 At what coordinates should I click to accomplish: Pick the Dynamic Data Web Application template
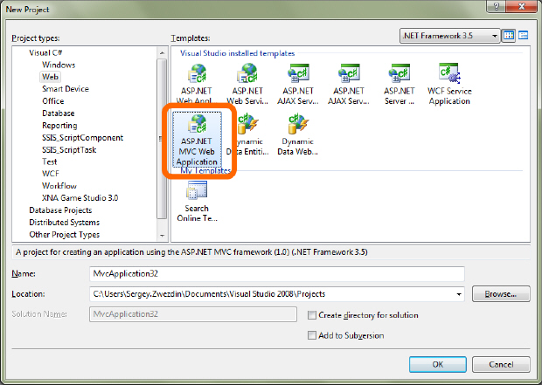point(297,134)
